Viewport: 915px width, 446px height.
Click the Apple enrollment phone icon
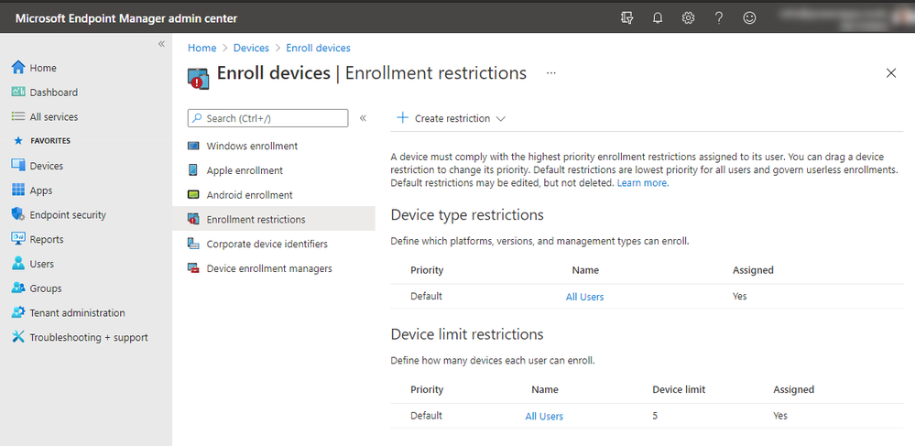point(193,169)
